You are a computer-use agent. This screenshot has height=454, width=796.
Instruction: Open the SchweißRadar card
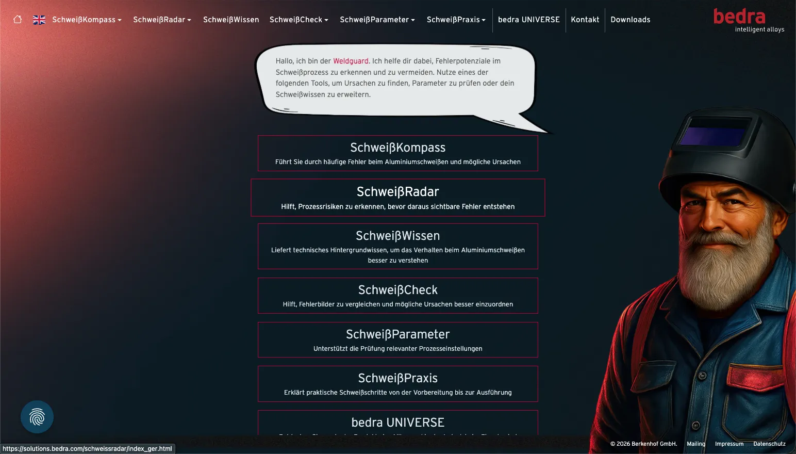[398, 198]
